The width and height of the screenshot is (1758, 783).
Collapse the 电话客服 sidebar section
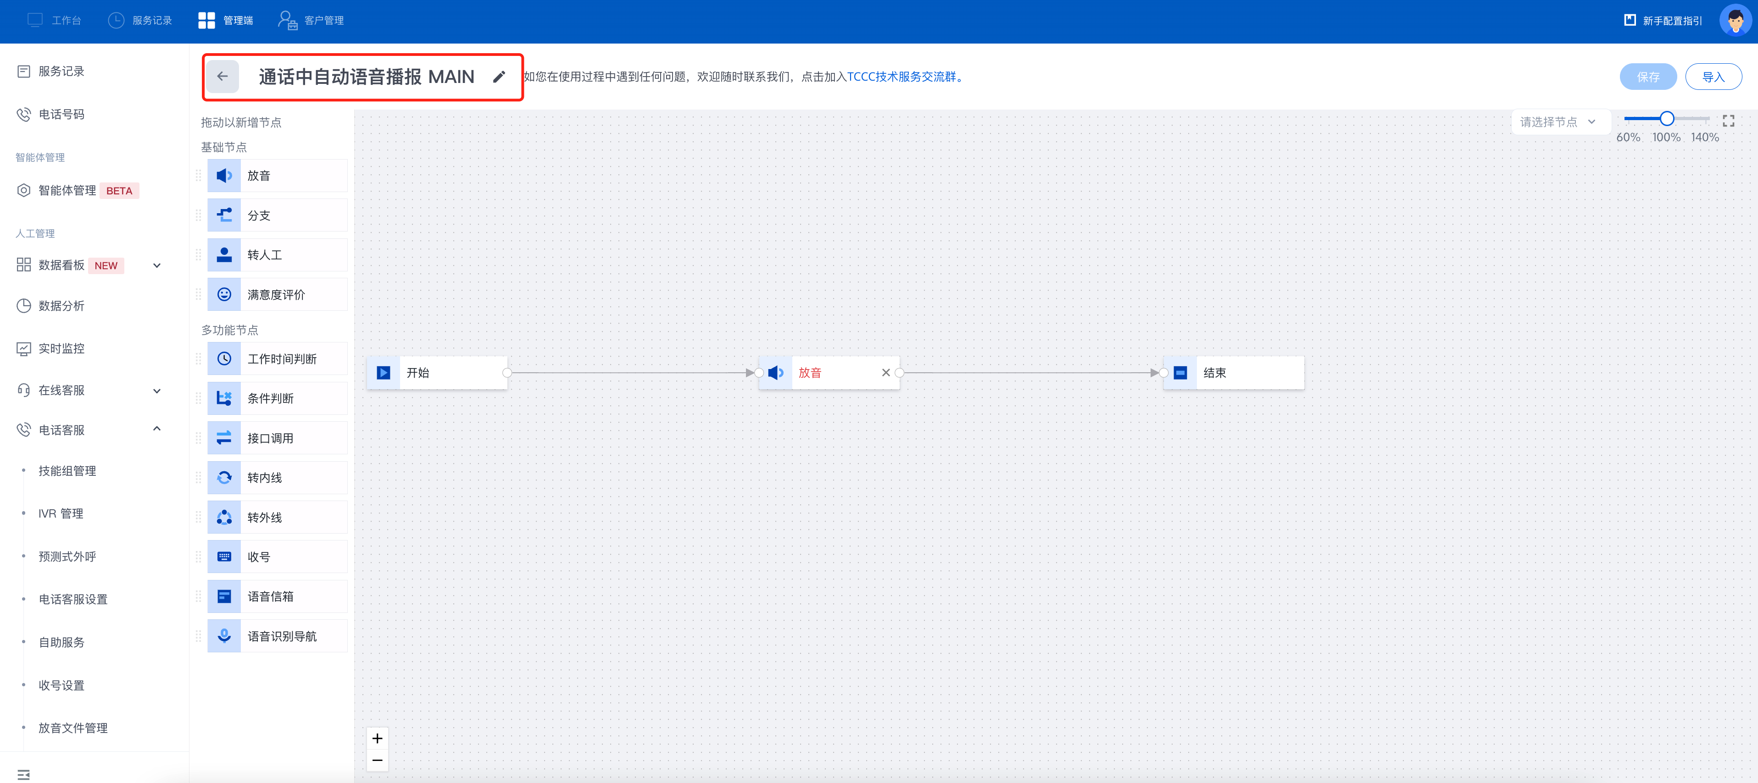(x=157, y=429)
